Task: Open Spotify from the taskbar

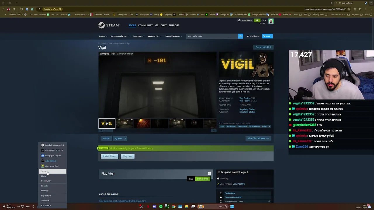Action: (161, 206)
